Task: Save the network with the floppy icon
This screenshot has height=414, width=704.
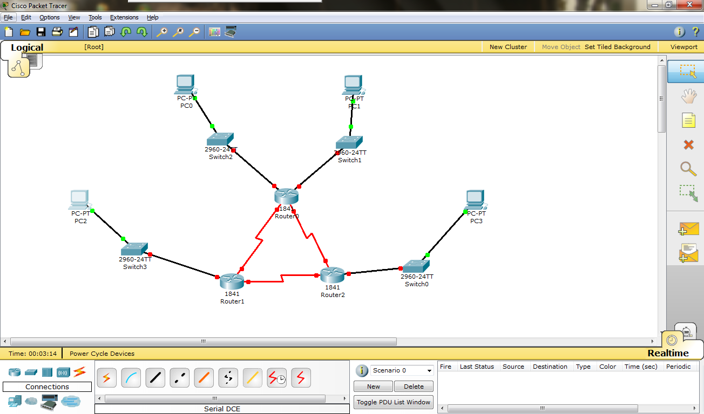Action: [x=41, y=32]
